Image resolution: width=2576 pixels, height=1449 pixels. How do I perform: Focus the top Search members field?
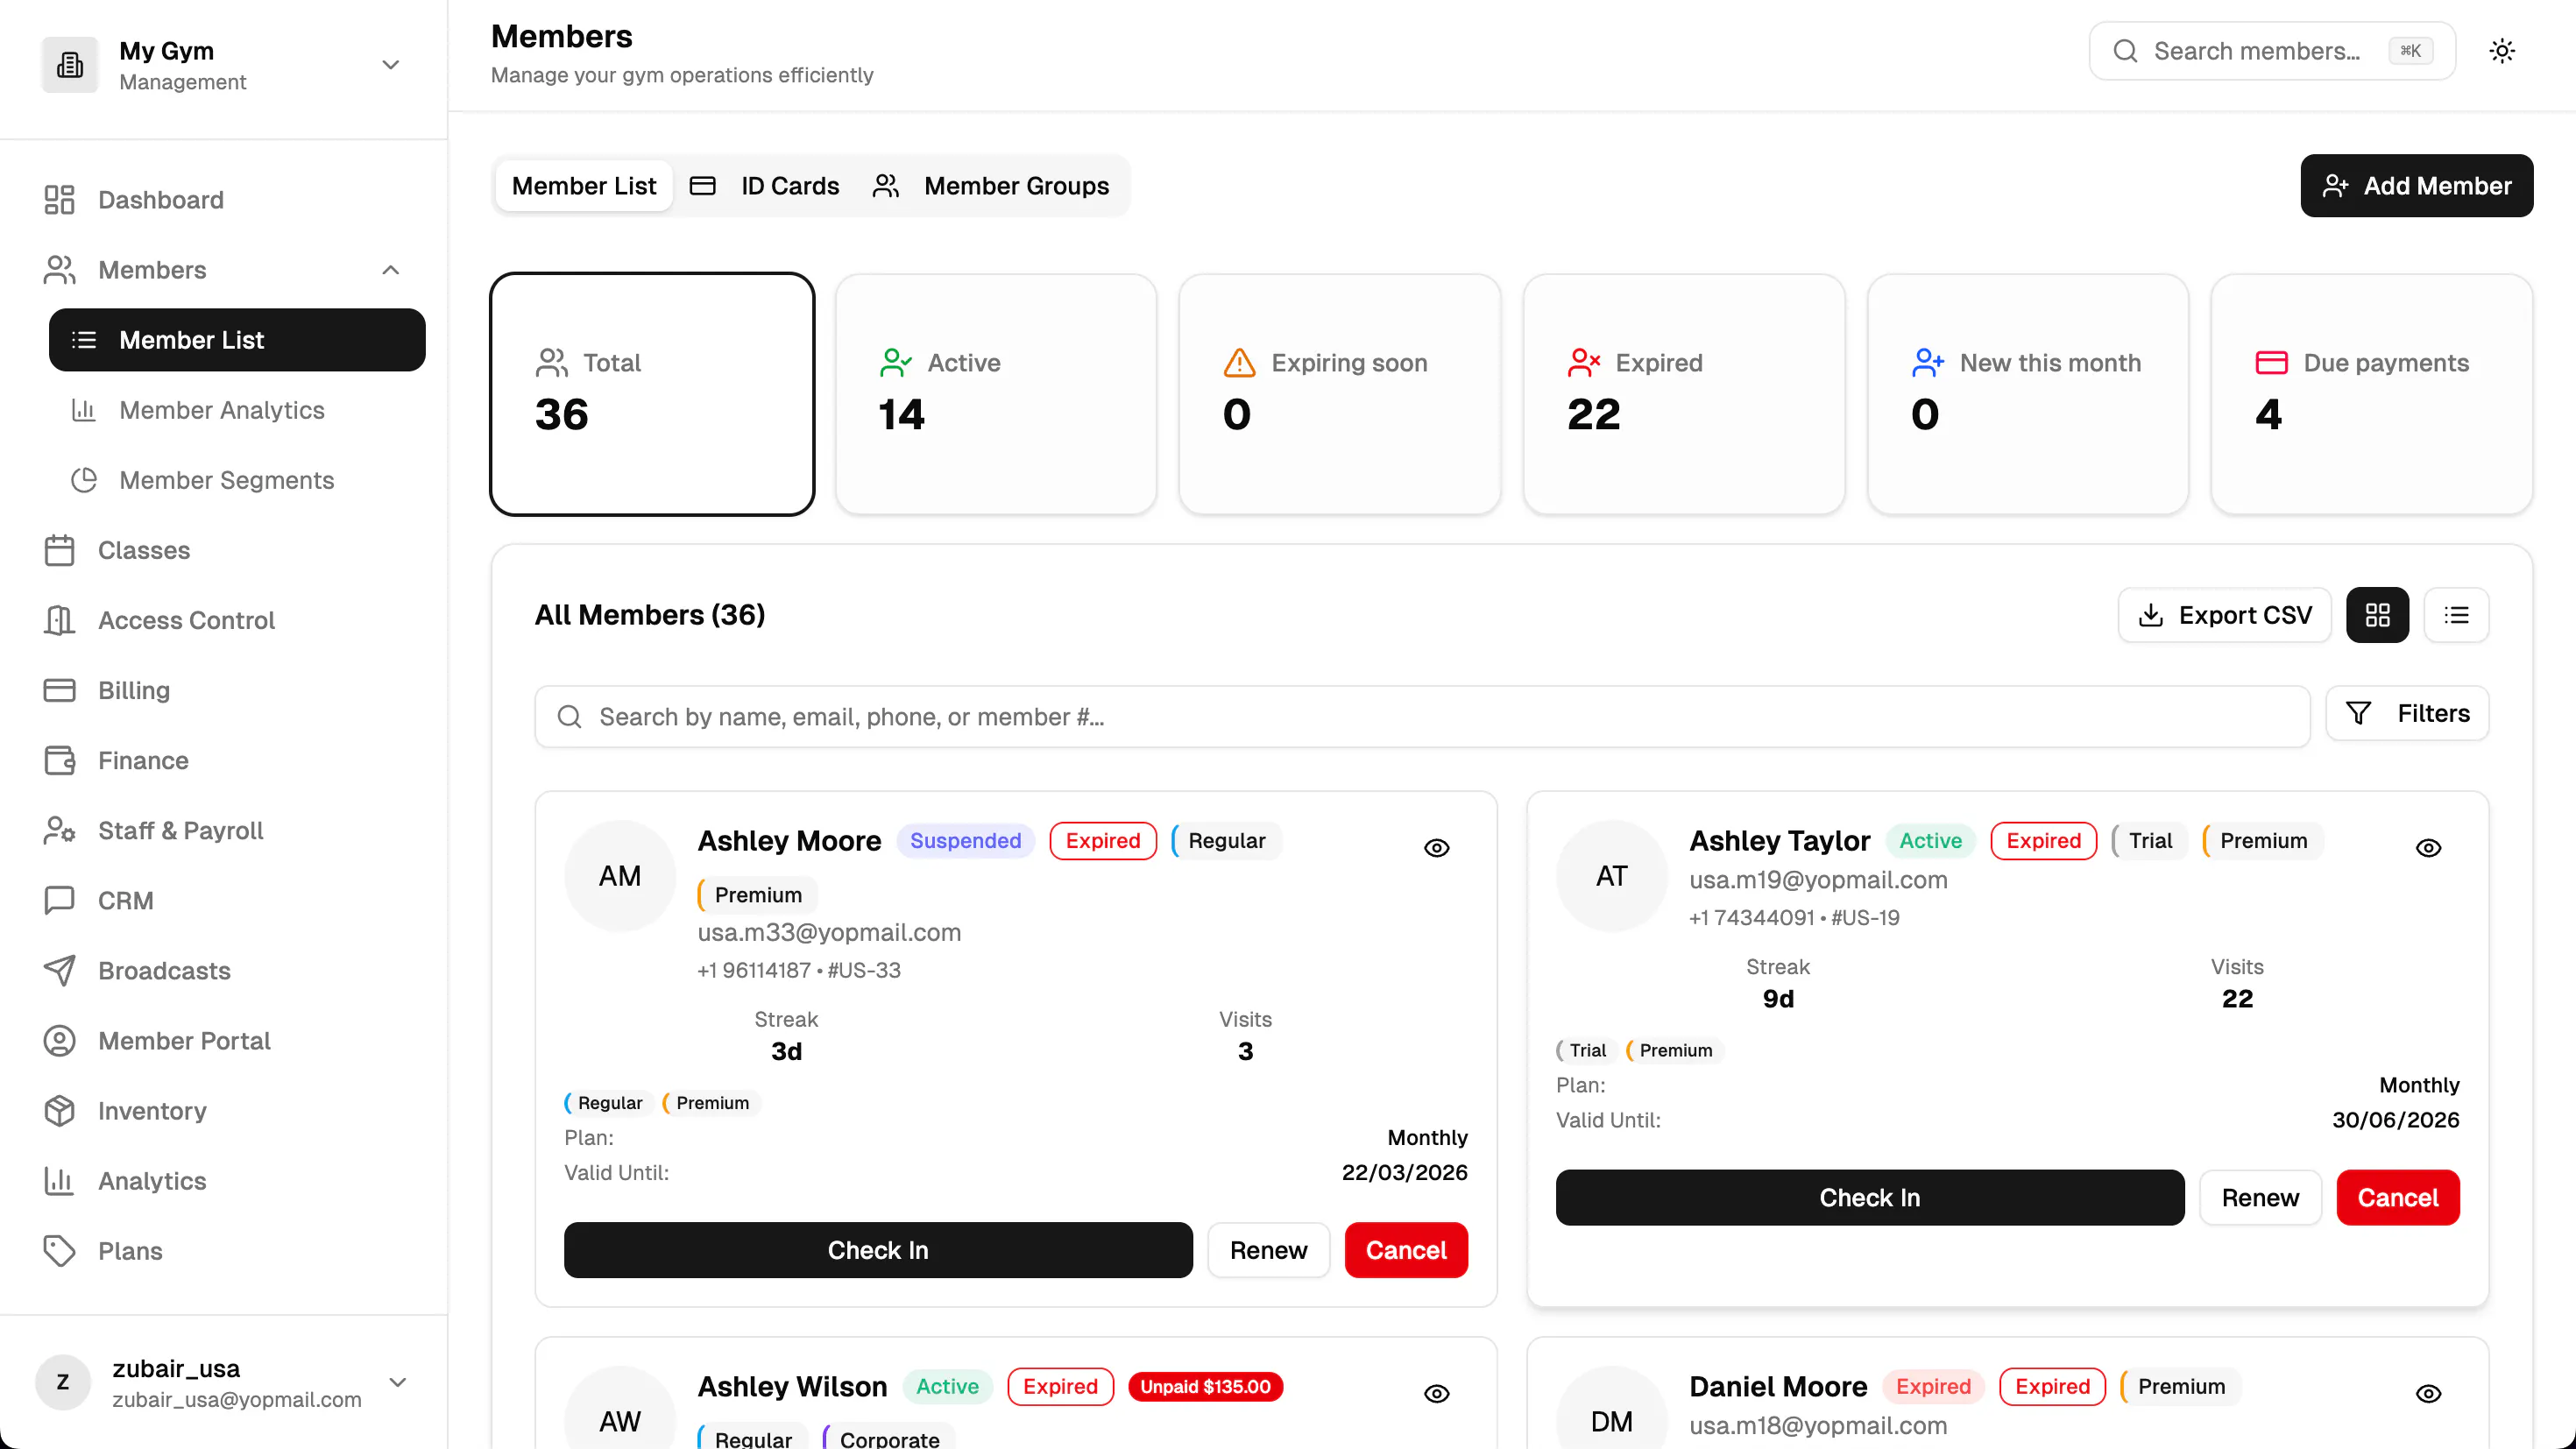(2272, 51)
